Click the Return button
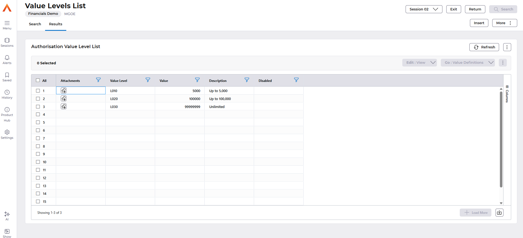Image resolution: width=523 pixels, height=238 pixels. 475,9
